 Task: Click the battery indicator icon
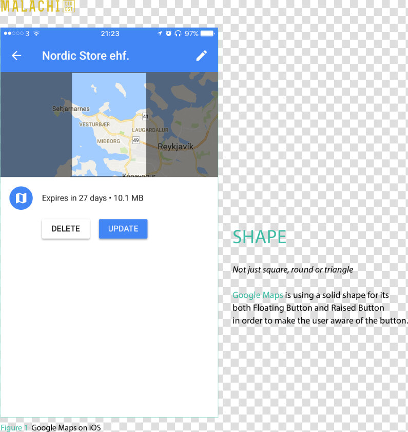[x=207, y=33]
